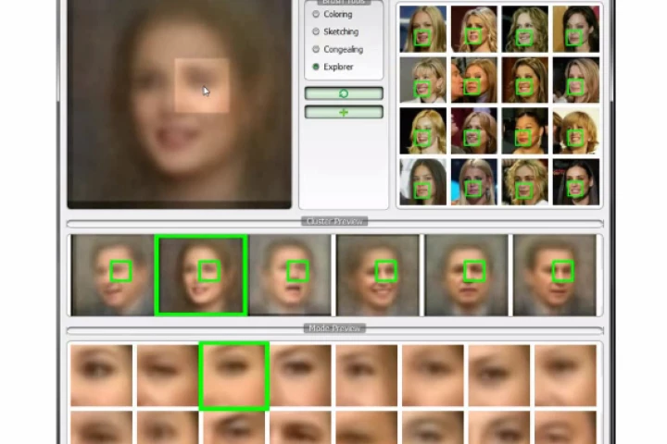
Task: Select the Explorer radio button
Action: pyautogui.click(x=316, y=67)
